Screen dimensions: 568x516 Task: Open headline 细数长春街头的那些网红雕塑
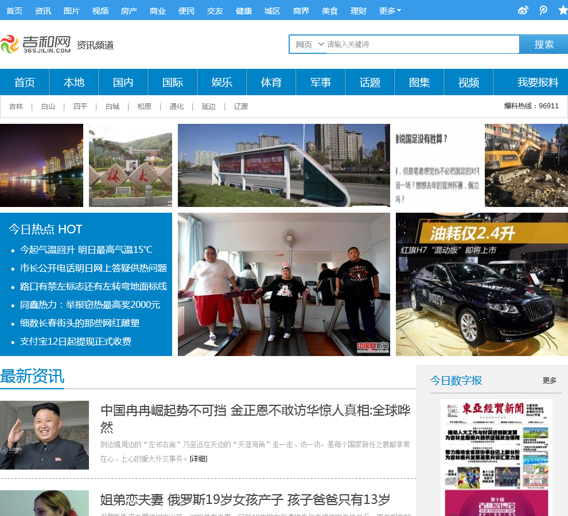(80, 323)
